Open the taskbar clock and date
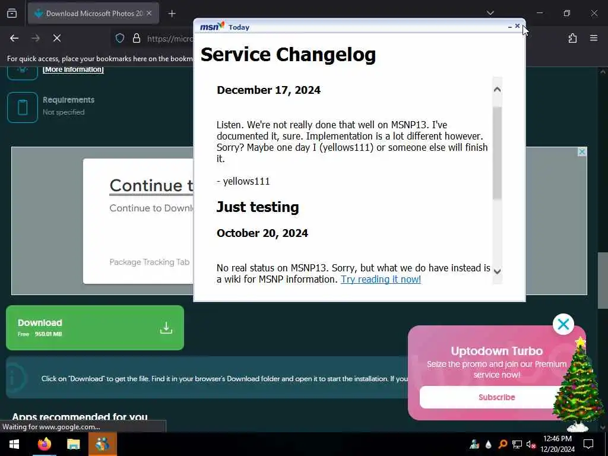 (558, 444)
